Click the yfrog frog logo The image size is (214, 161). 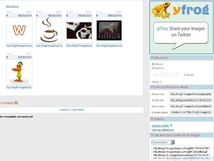point(161,10)
